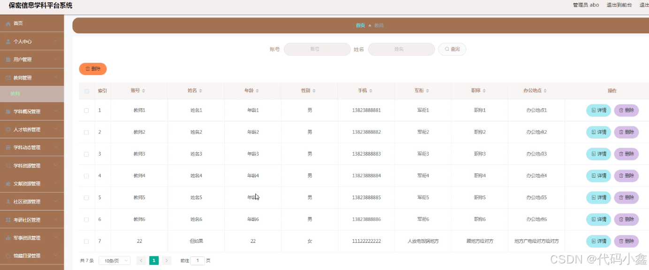Click phone cell 11122222222
The height and width of the screenshot is (270, 649).
(x=366, y=241)
